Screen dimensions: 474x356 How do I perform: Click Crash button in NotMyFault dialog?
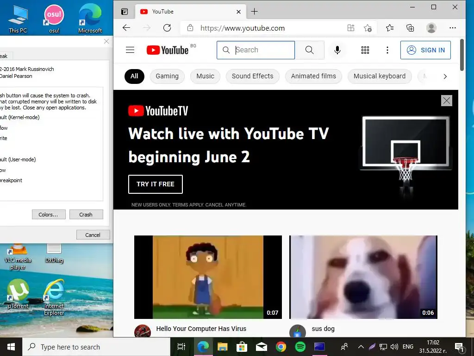point(86,215)
